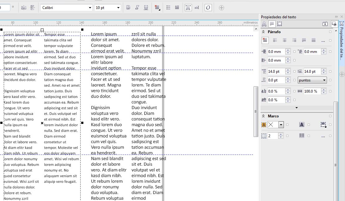Select center alignment in Párrafo section
The image size is (345, 201).
[x=284, y=41]
